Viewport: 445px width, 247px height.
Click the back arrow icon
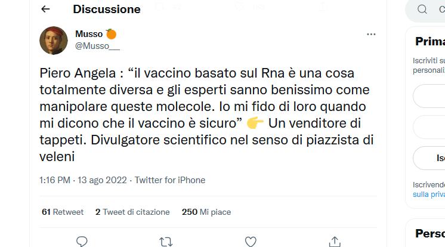click(x=46, y=10)
